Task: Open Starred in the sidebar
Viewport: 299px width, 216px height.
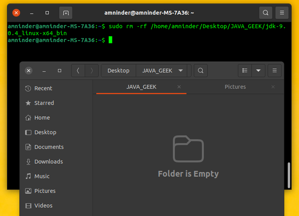Action: click(x=56, y=103)
